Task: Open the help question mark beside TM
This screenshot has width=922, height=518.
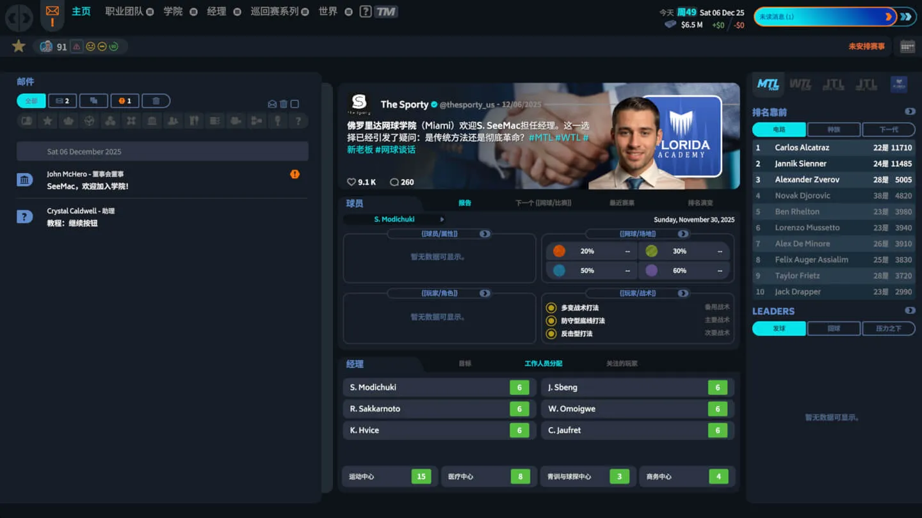Action: (366, 12)
